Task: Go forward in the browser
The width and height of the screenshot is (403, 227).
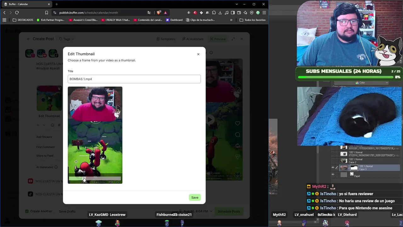Action: (x=10, y=13)
